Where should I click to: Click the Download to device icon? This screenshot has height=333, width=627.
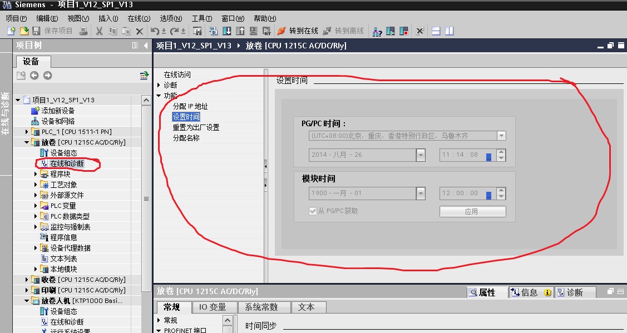[227, 31]
